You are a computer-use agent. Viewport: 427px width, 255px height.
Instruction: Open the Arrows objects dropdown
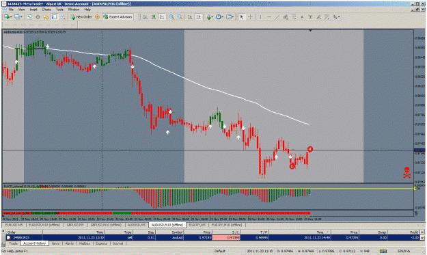[336, 17]
